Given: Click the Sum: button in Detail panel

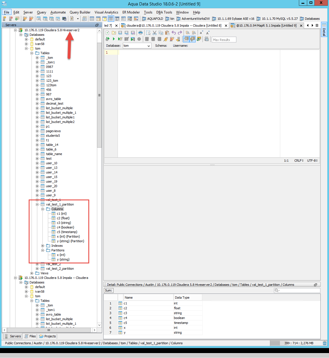Looking at the screenshot, I should (x=109, y=290).
